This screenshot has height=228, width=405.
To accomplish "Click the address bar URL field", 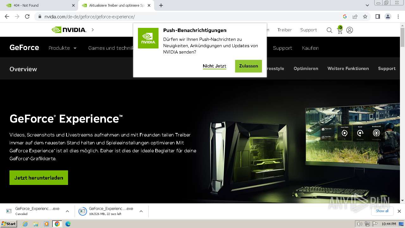I will point(190,17).
